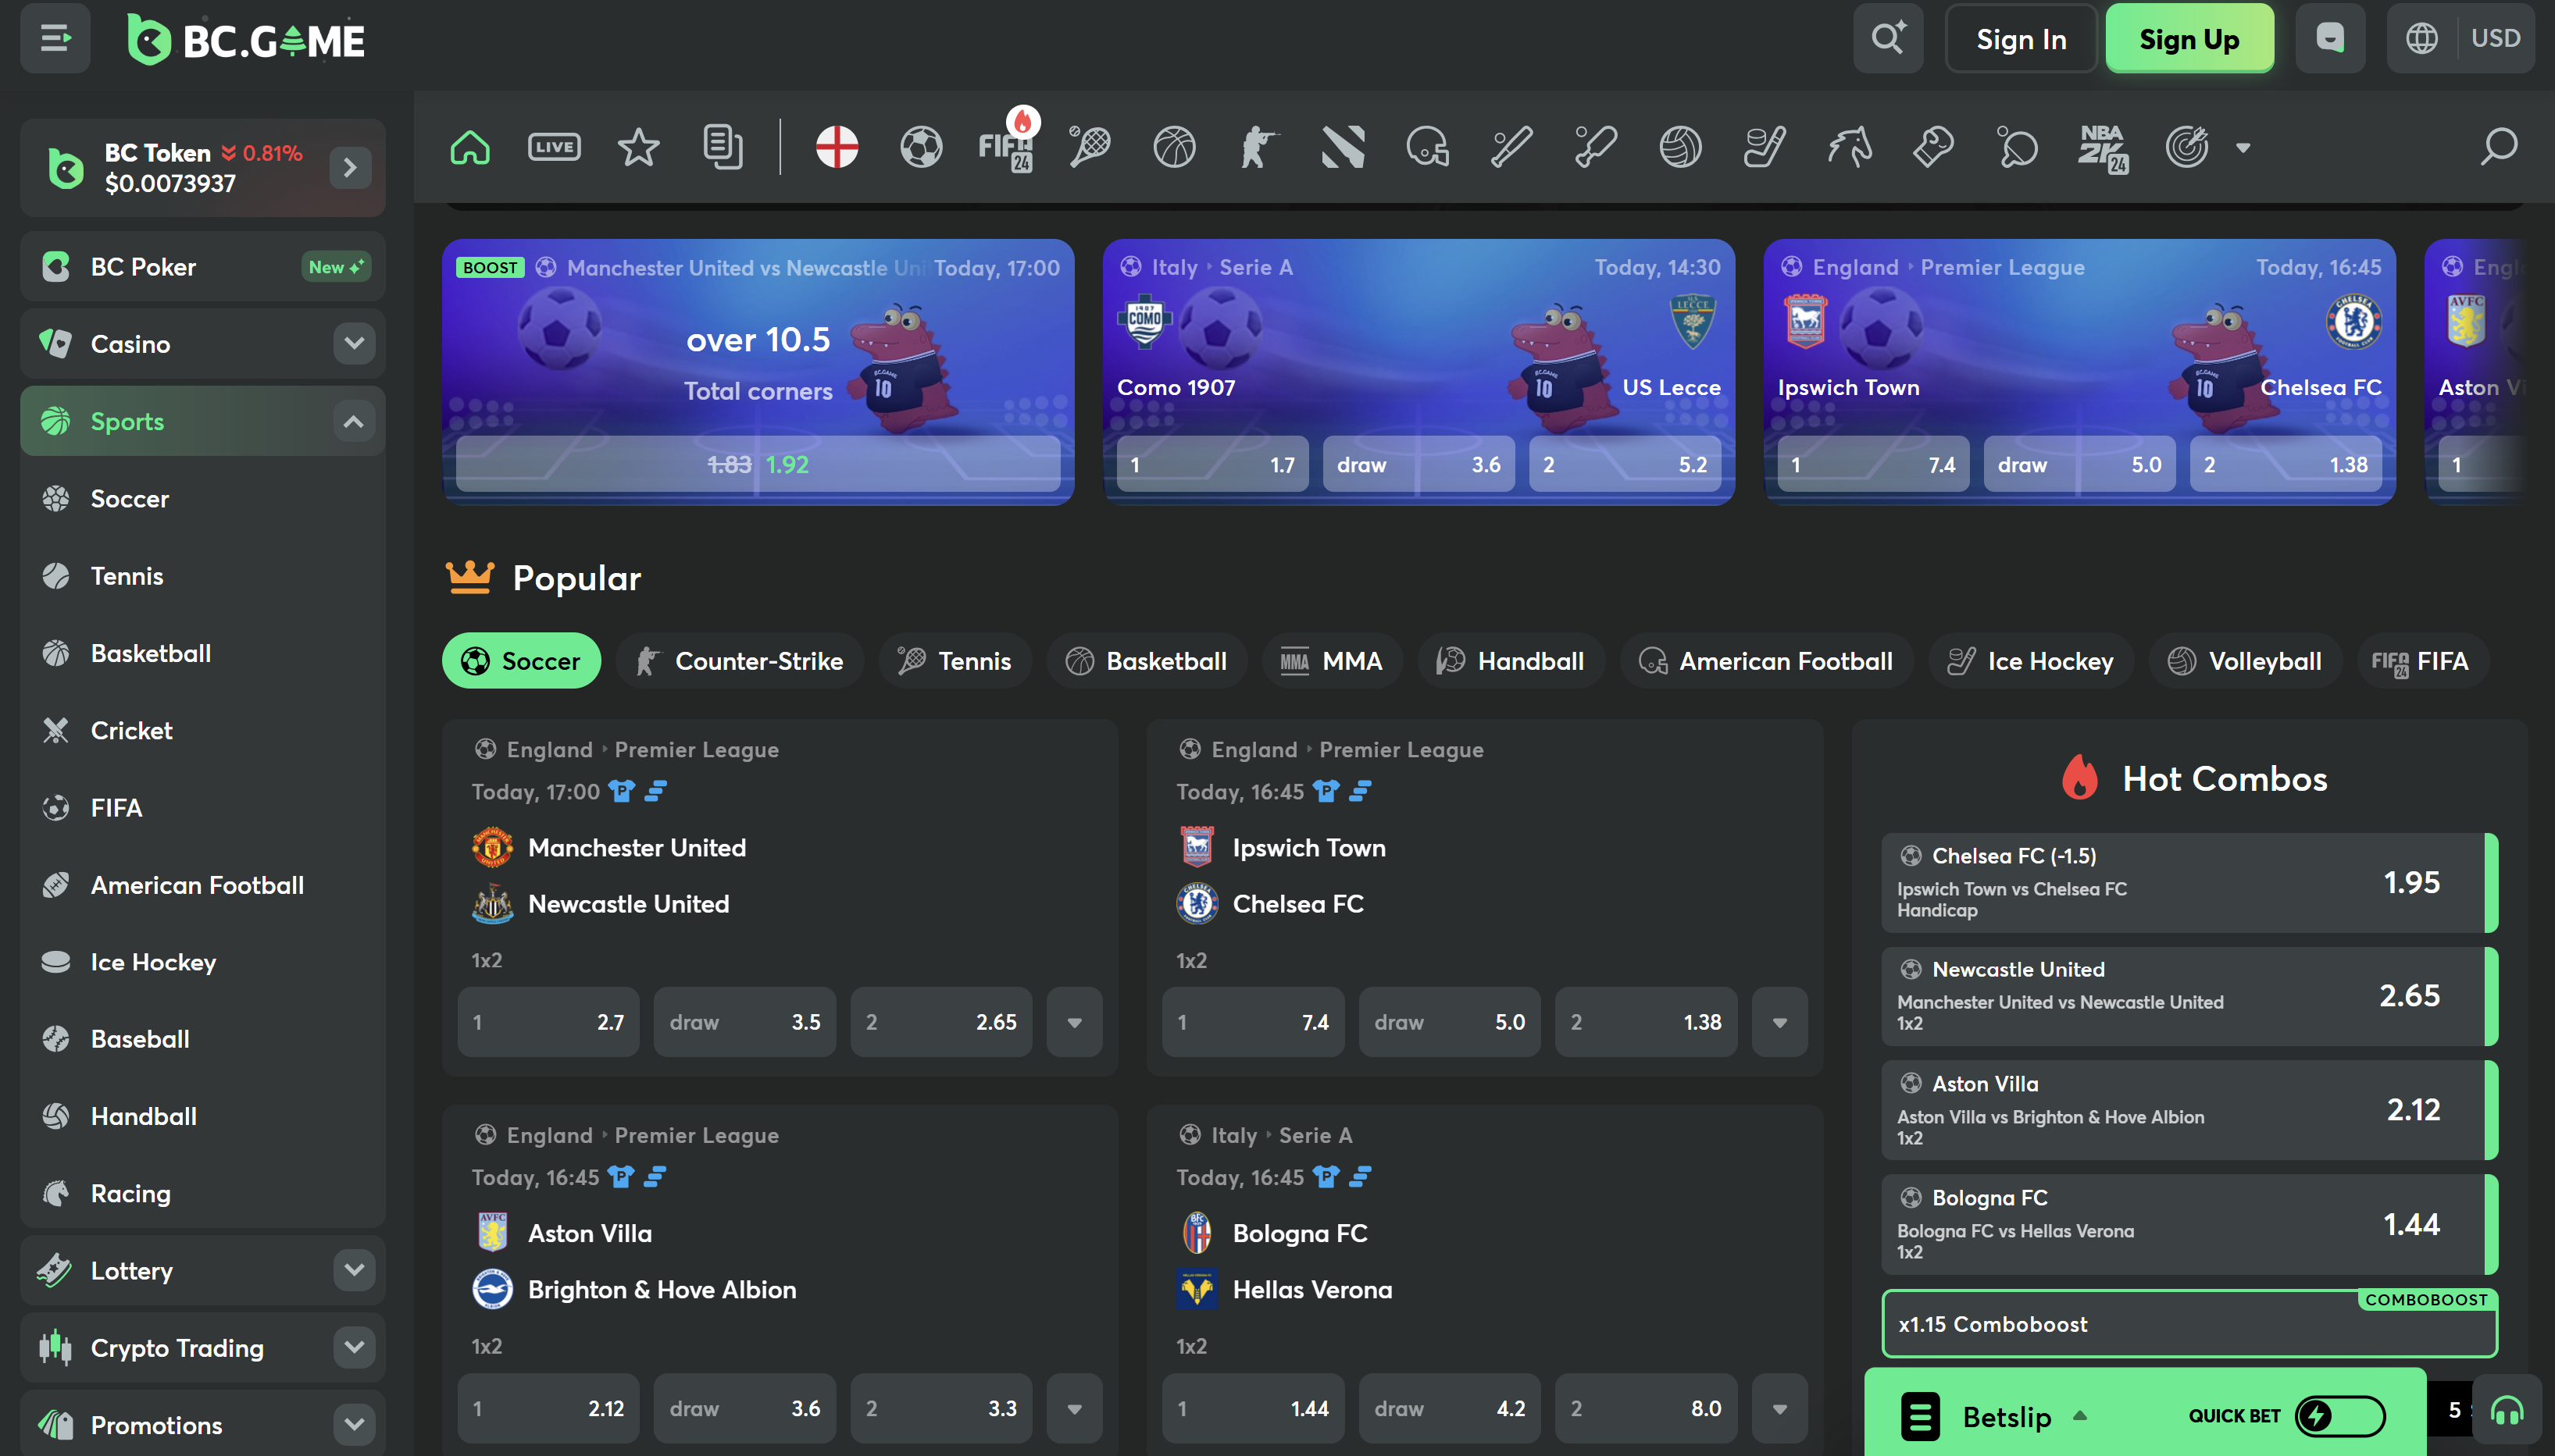Open the LIVE events icon
The width and height of the screenshot is (2555, 1456).
click(x=555, y=148)
